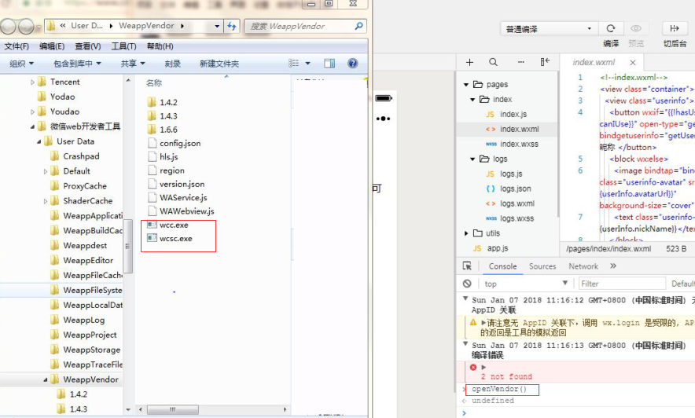Open the more options ellipsis in file tree
The height and width of the screenshot is (418, 695).
[x=520, y=62]
